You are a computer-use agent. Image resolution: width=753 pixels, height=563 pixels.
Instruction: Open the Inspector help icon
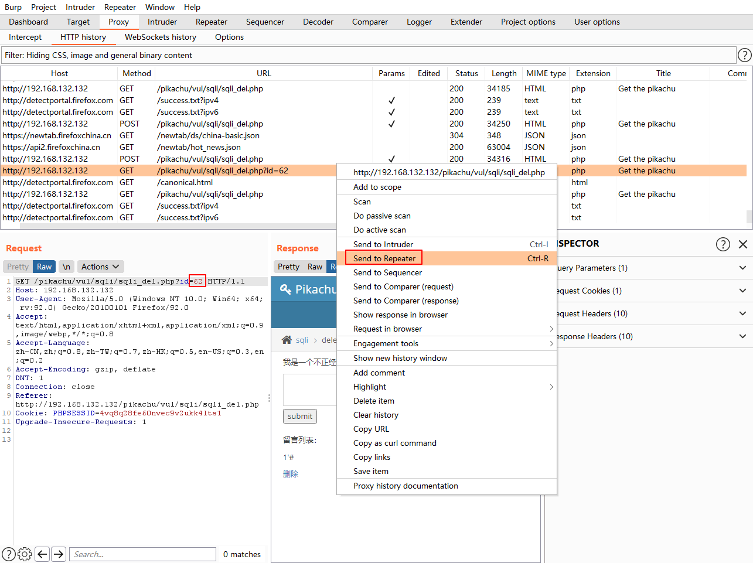point(723,244)
